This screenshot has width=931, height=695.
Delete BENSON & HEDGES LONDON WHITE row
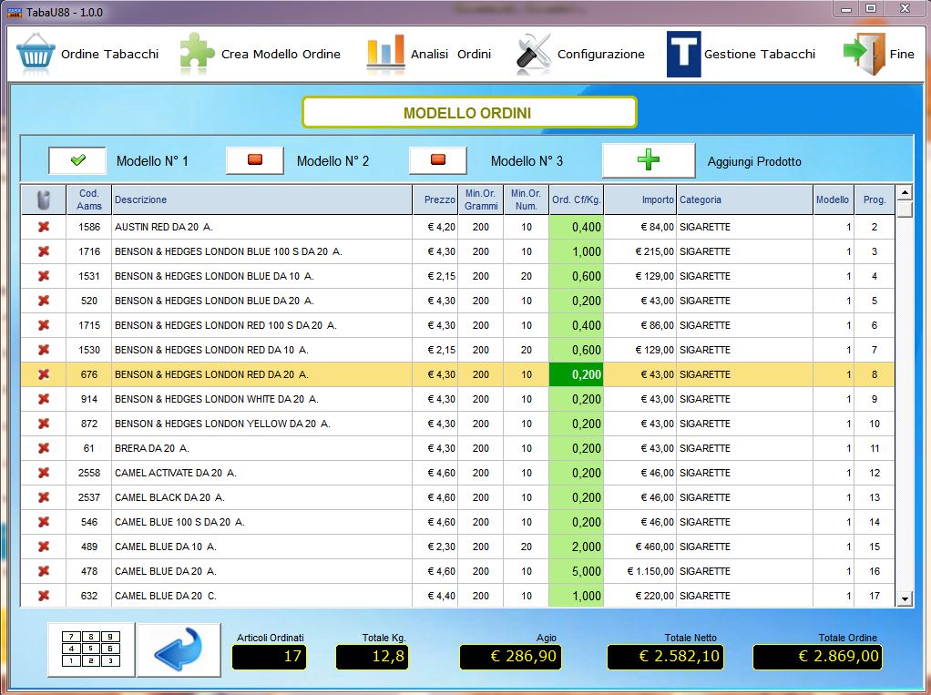coord(44,399)
